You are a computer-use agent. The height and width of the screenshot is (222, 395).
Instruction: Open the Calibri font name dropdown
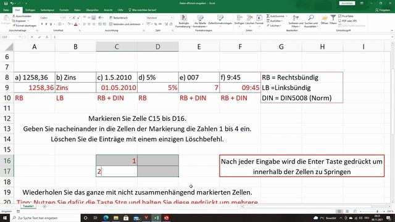[x=60, y=18]
